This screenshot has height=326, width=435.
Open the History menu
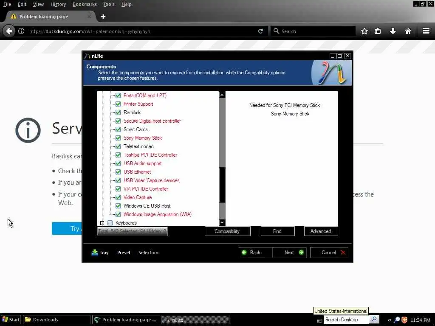[58, 4]
